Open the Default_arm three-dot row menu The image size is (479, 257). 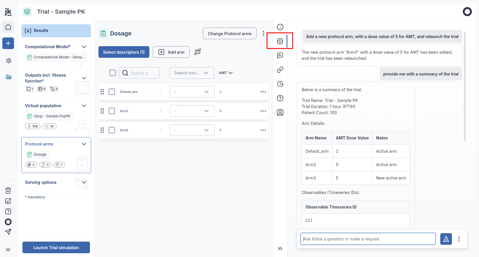(263, 92)
